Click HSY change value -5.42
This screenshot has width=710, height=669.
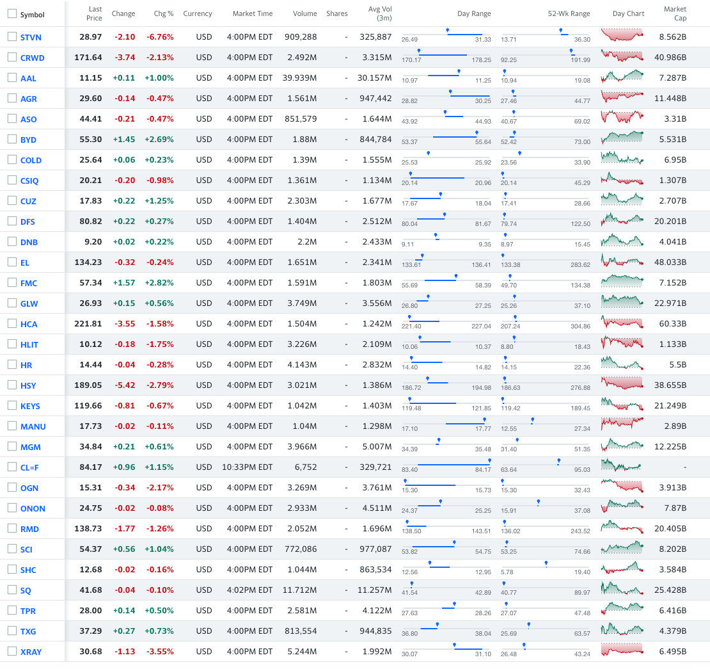point(125,385)
